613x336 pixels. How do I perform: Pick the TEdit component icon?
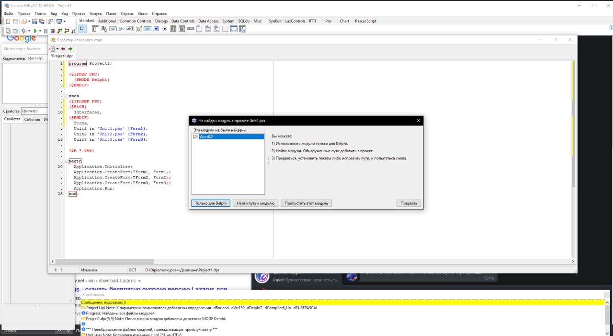tap(130, 29)
